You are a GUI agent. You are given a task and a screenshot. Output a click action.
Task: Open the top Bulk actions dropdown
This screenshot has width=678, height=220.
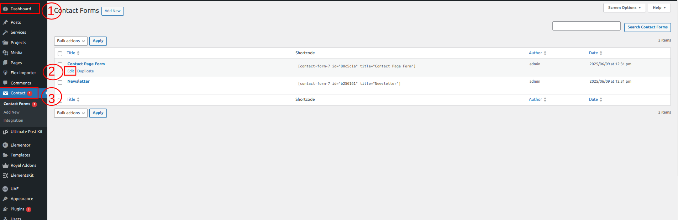point(71,41)
